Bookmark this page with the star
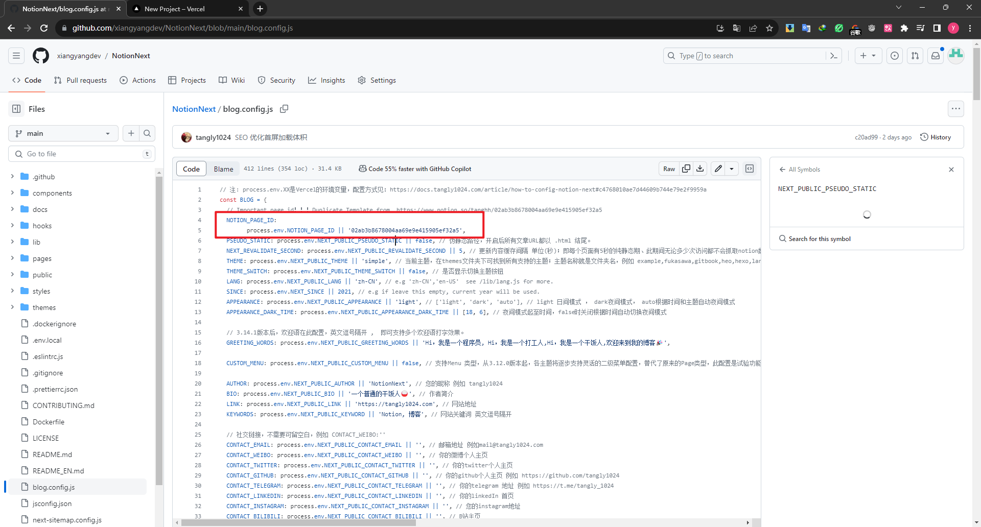 [x=769, y=28]
